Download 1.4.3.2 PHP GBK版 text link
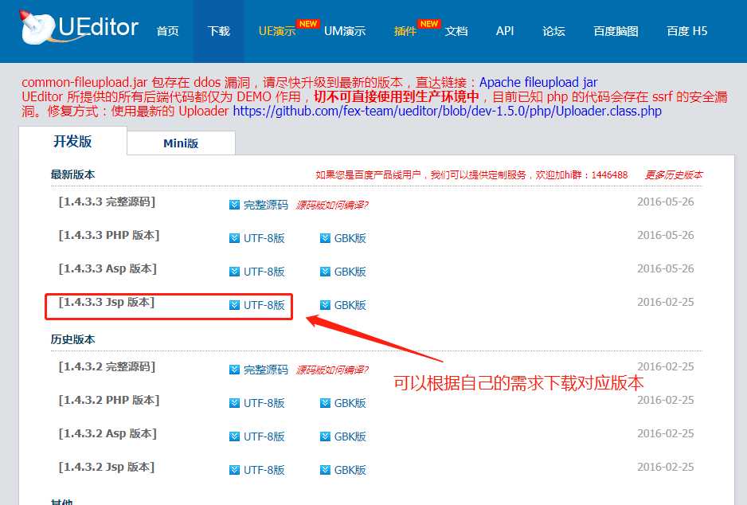Screen dimensions: 747x505 (x=350, y=403)
